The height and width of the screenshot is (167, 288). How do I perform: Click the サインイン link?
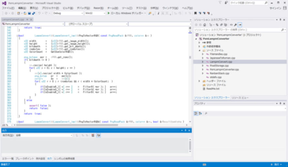(x=275, y=8)
